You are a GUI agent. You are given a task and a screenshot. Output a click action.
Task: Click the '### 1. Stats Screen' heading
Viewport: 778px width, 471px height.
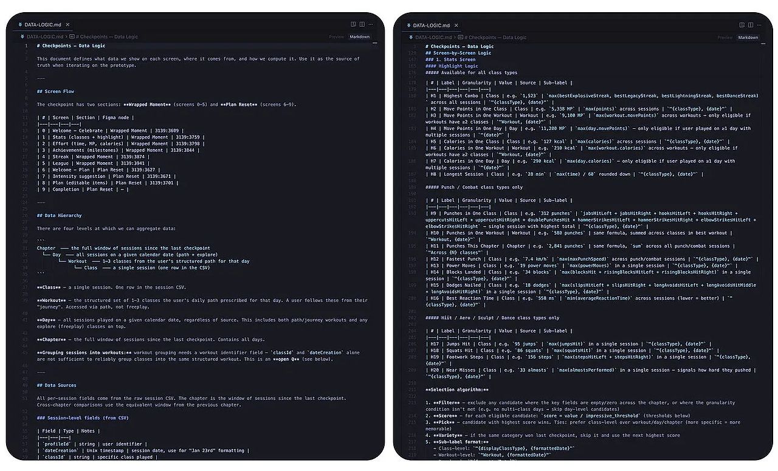pyautogui.click(x=450, y=60)
